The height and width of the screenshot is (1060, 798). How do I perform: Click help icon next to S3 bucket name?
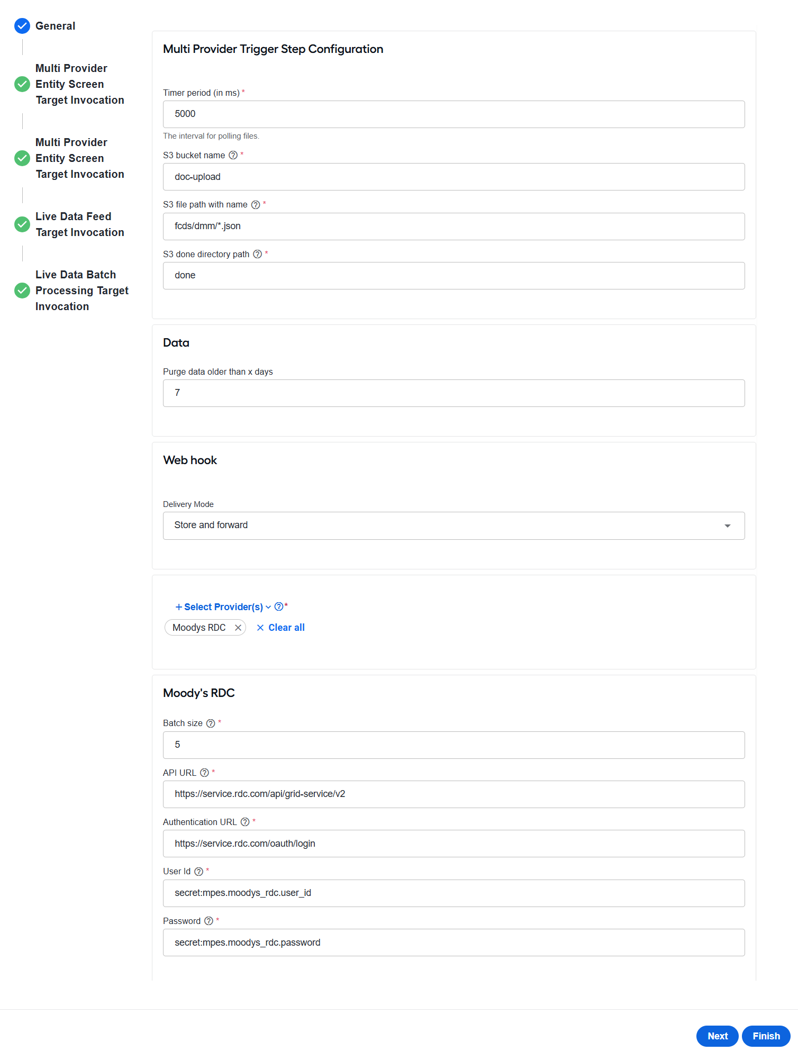point(233,155)
